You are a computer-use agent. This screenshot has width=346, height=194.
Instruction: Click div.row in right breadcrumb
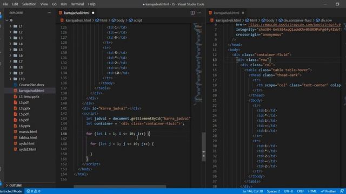tap(326, 20)
